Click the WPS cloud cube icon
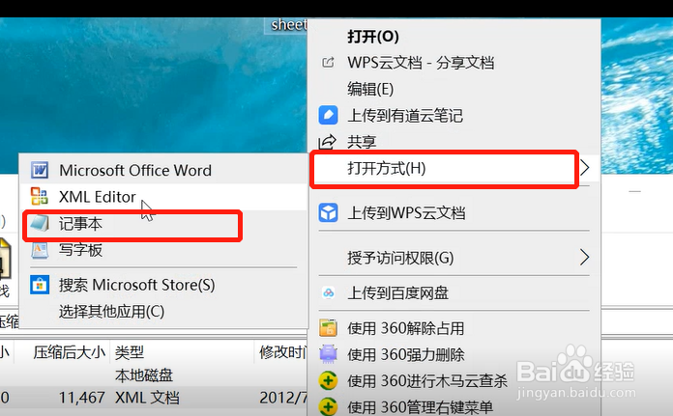The image size is (673, 416). click(329, 212)
